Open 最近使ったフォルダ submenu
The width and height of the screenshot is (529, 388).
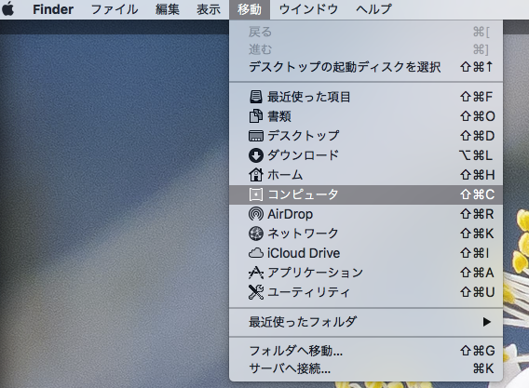[366, 322]
